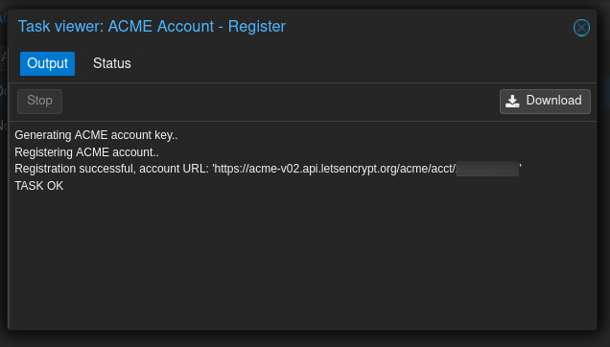Click the dialog header right of title

[428, 27]
